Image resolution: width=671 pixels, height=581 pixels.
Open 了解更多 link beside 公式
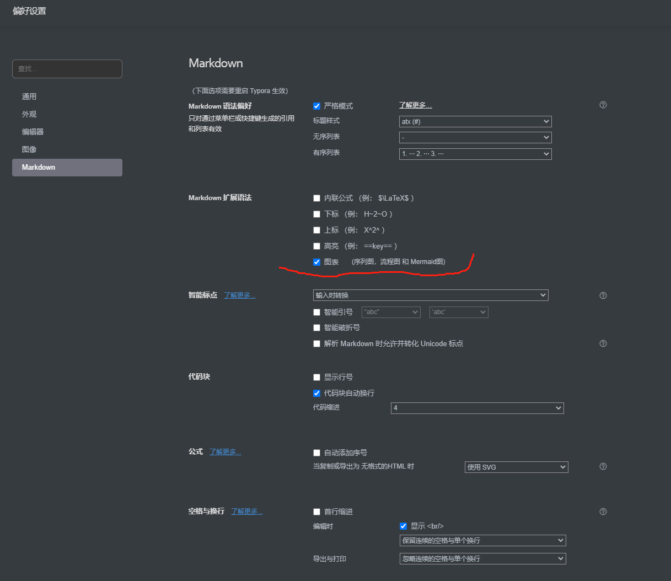[x=225, y=452]
